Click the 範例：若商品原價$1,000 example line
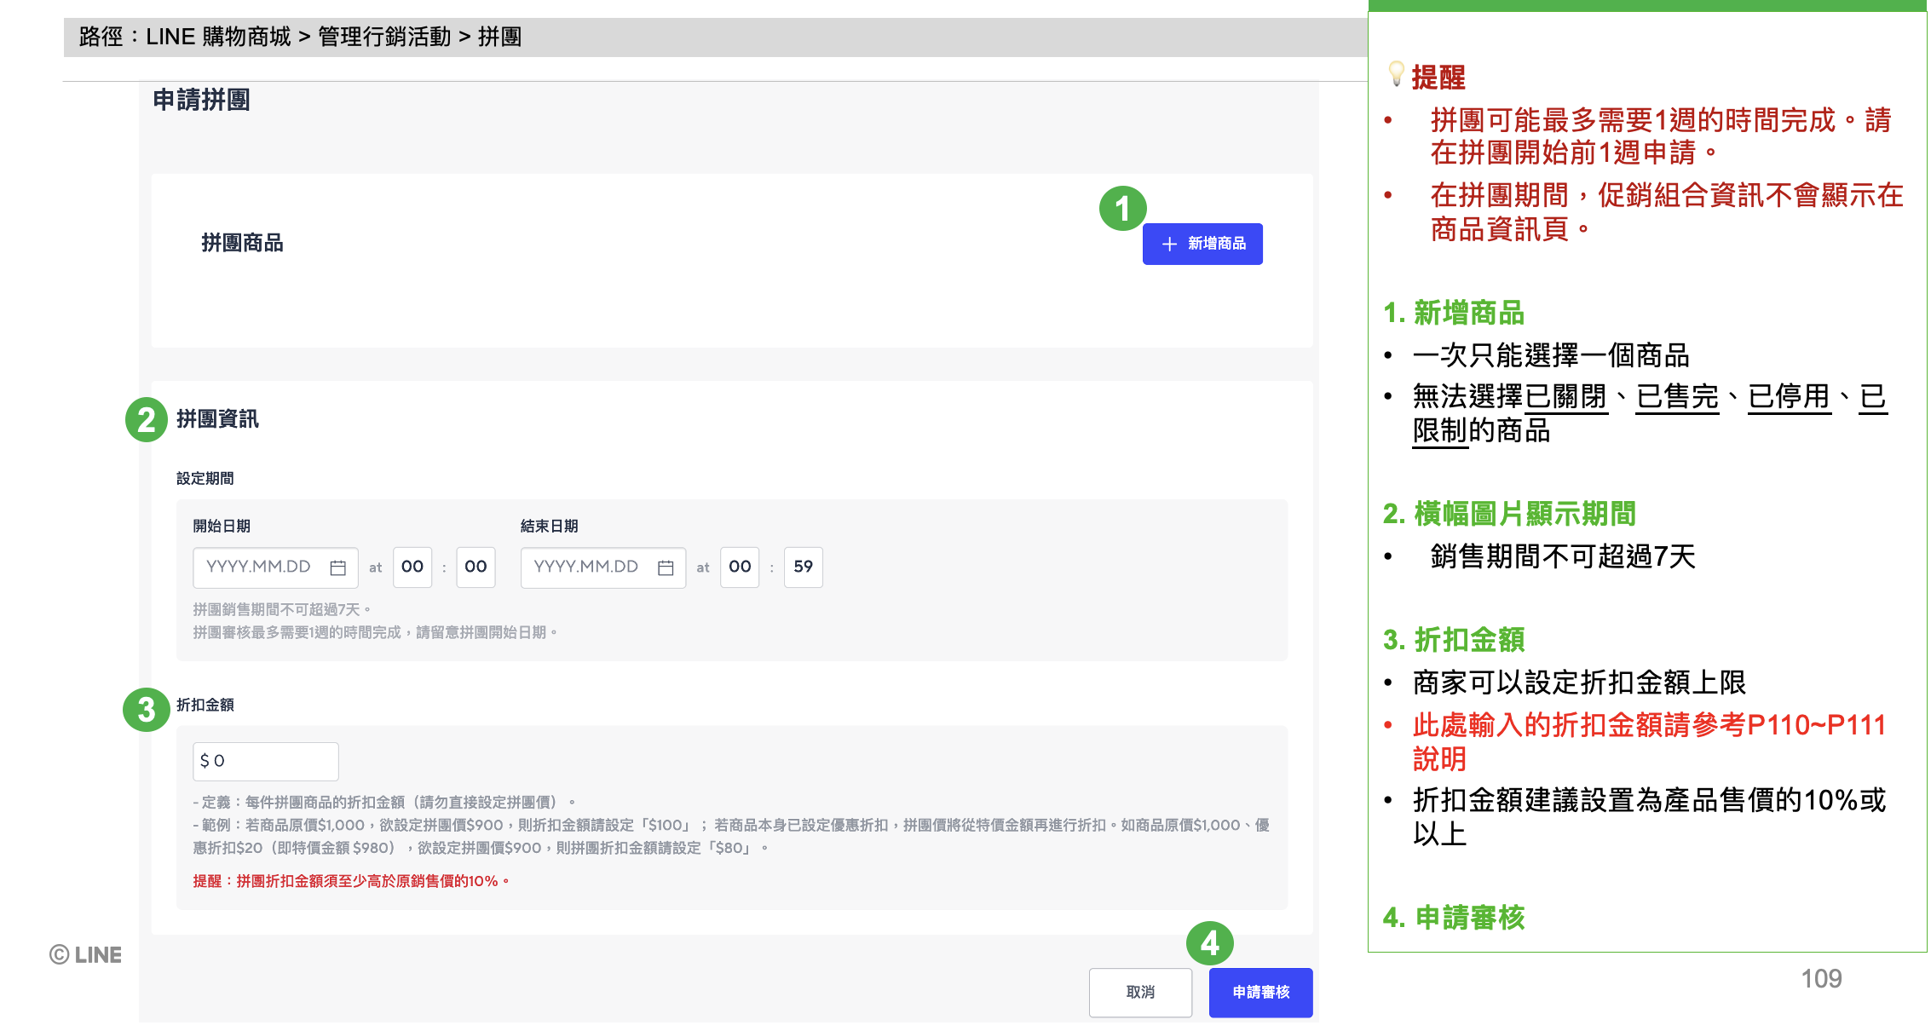This screenshot has height=1031, width=1931. [x=731, y=837]
